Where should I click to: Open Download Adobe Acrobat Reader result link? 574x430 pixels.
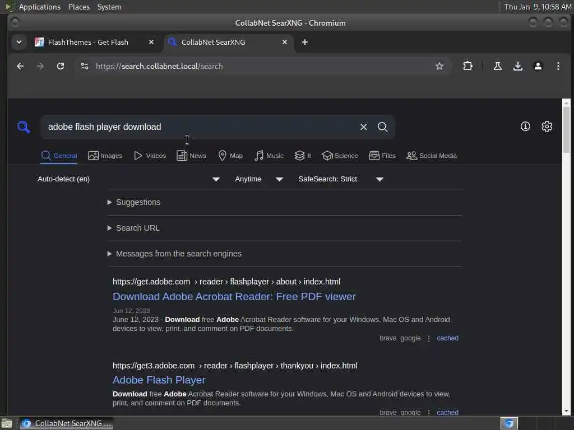pyautogui.click(x=234, y=297)
